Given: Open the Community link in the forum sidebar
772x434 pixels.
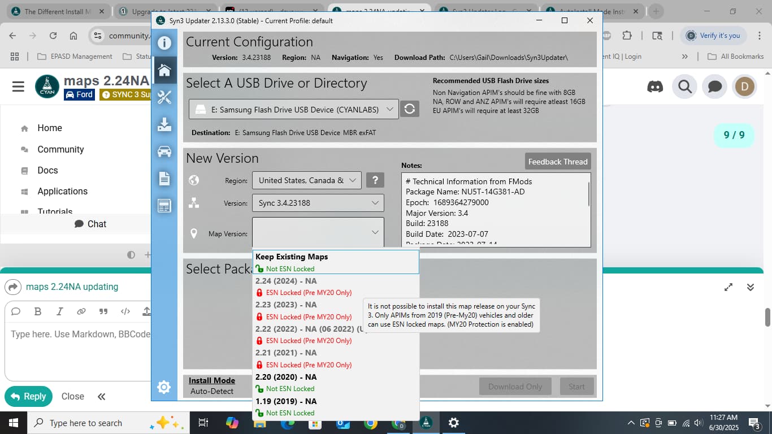Looking at the screenshot, I should (x=60, y=149).
